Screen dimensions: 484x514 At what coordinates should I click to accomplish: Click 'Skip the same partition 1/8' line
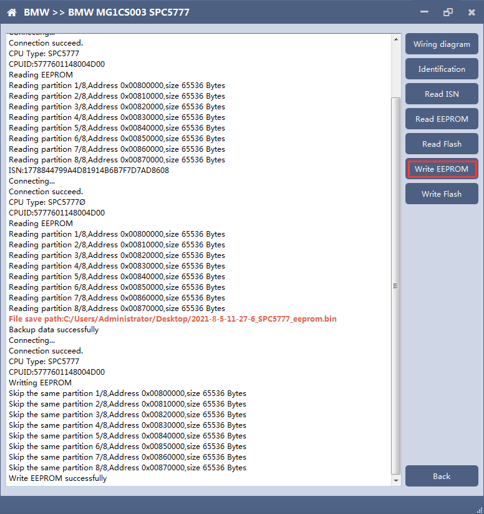(x=127, y=393)
